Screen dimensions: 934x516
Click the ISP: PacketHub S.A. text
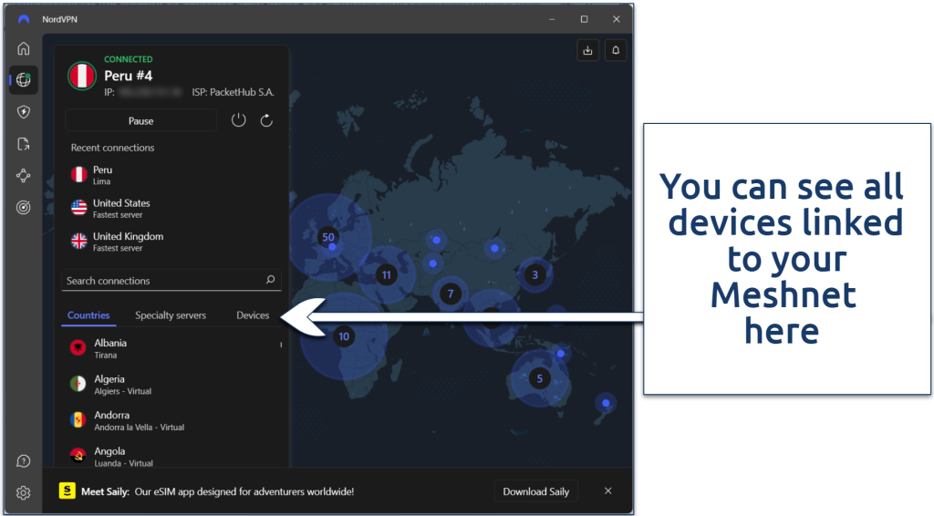point(233,92)
